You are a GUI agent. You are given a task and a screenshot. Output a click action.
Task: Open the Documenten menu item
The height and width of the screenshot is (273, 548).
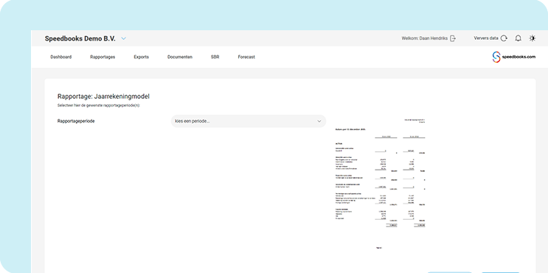(x=180, y=57)
